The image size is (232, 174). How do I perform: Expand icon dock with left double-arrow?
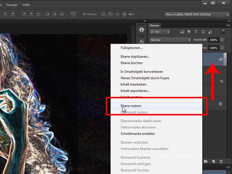(x=144, y=21)
